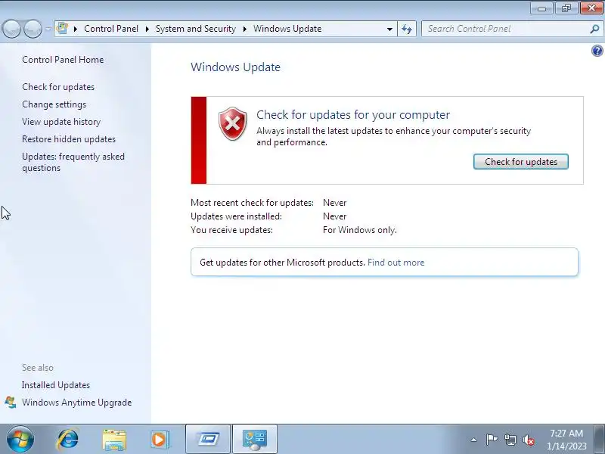Open Windows Anytime Upgrade link
Image resolution: width=605 pixels, height=454 pixels.
(77, 403)
